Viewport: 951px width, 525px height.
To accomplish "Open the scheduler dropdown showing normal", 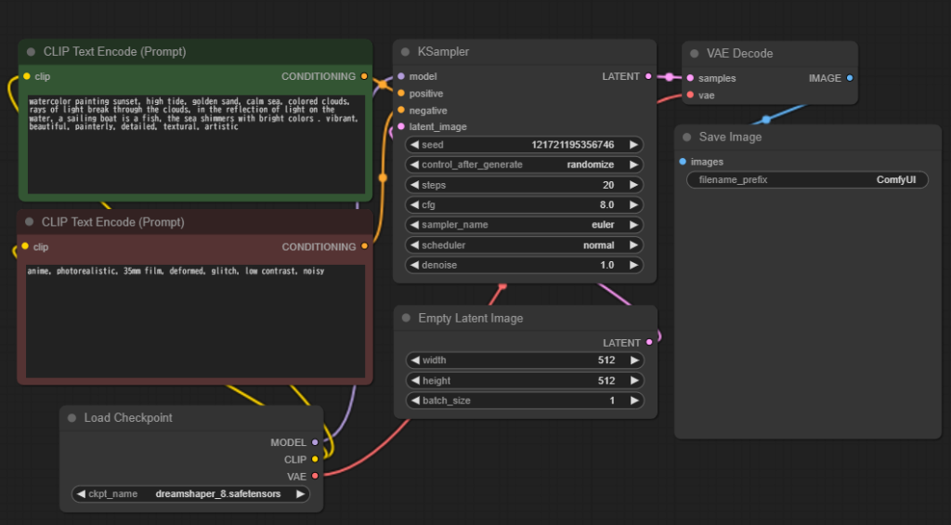I will click(525, 245).
